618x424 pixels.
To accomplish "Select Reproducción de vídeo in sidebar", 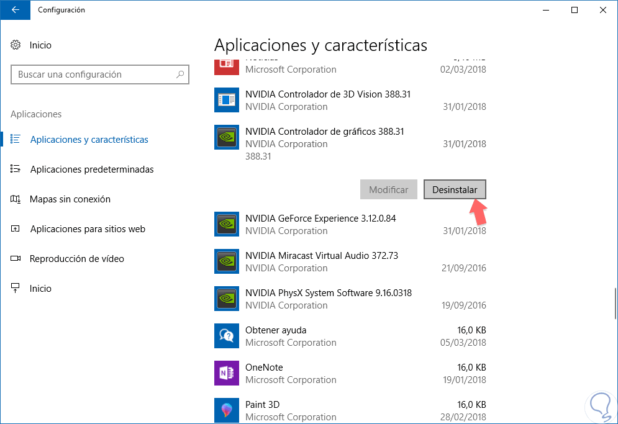I will click(76, 259).
